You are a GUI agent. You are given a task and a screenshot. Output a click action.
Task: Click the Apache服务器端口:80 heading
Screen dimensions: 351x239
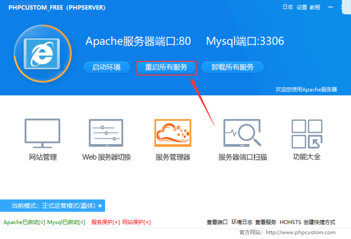click(138, 41)
